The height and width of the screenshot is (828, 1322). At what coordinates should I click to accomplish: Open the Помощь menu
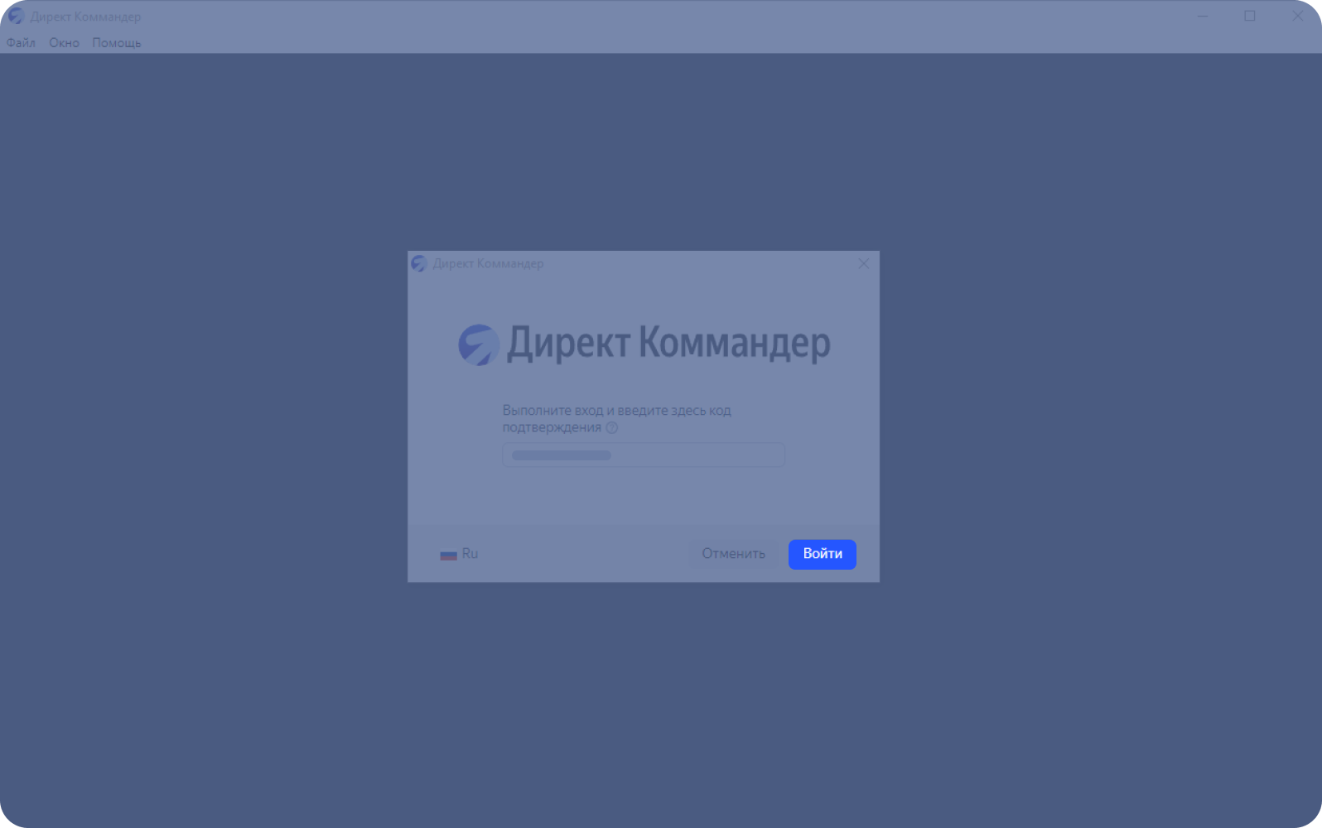pos(116,43)
